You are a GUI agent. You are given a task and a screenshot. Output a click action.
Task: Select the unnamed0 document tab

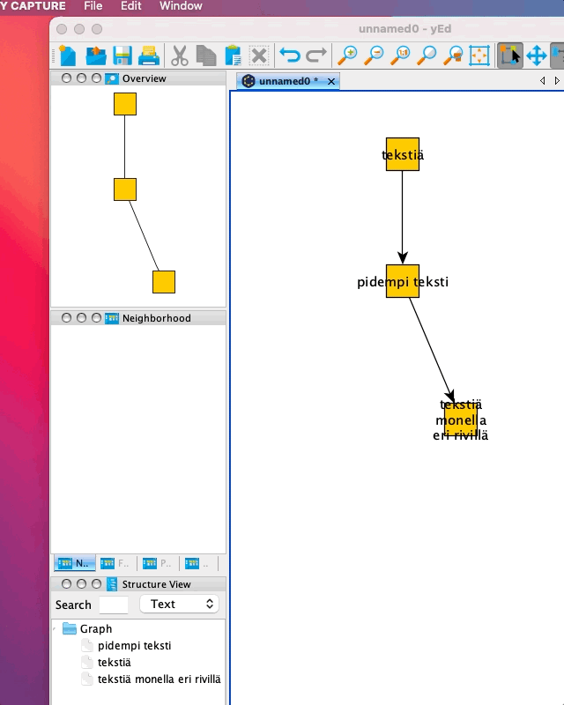pos(282,81)
